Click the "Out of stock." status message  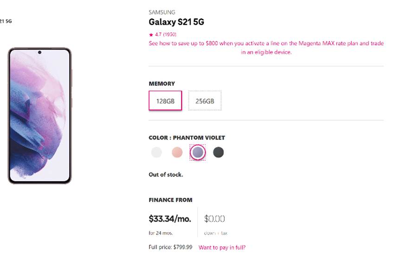(166, 175)
